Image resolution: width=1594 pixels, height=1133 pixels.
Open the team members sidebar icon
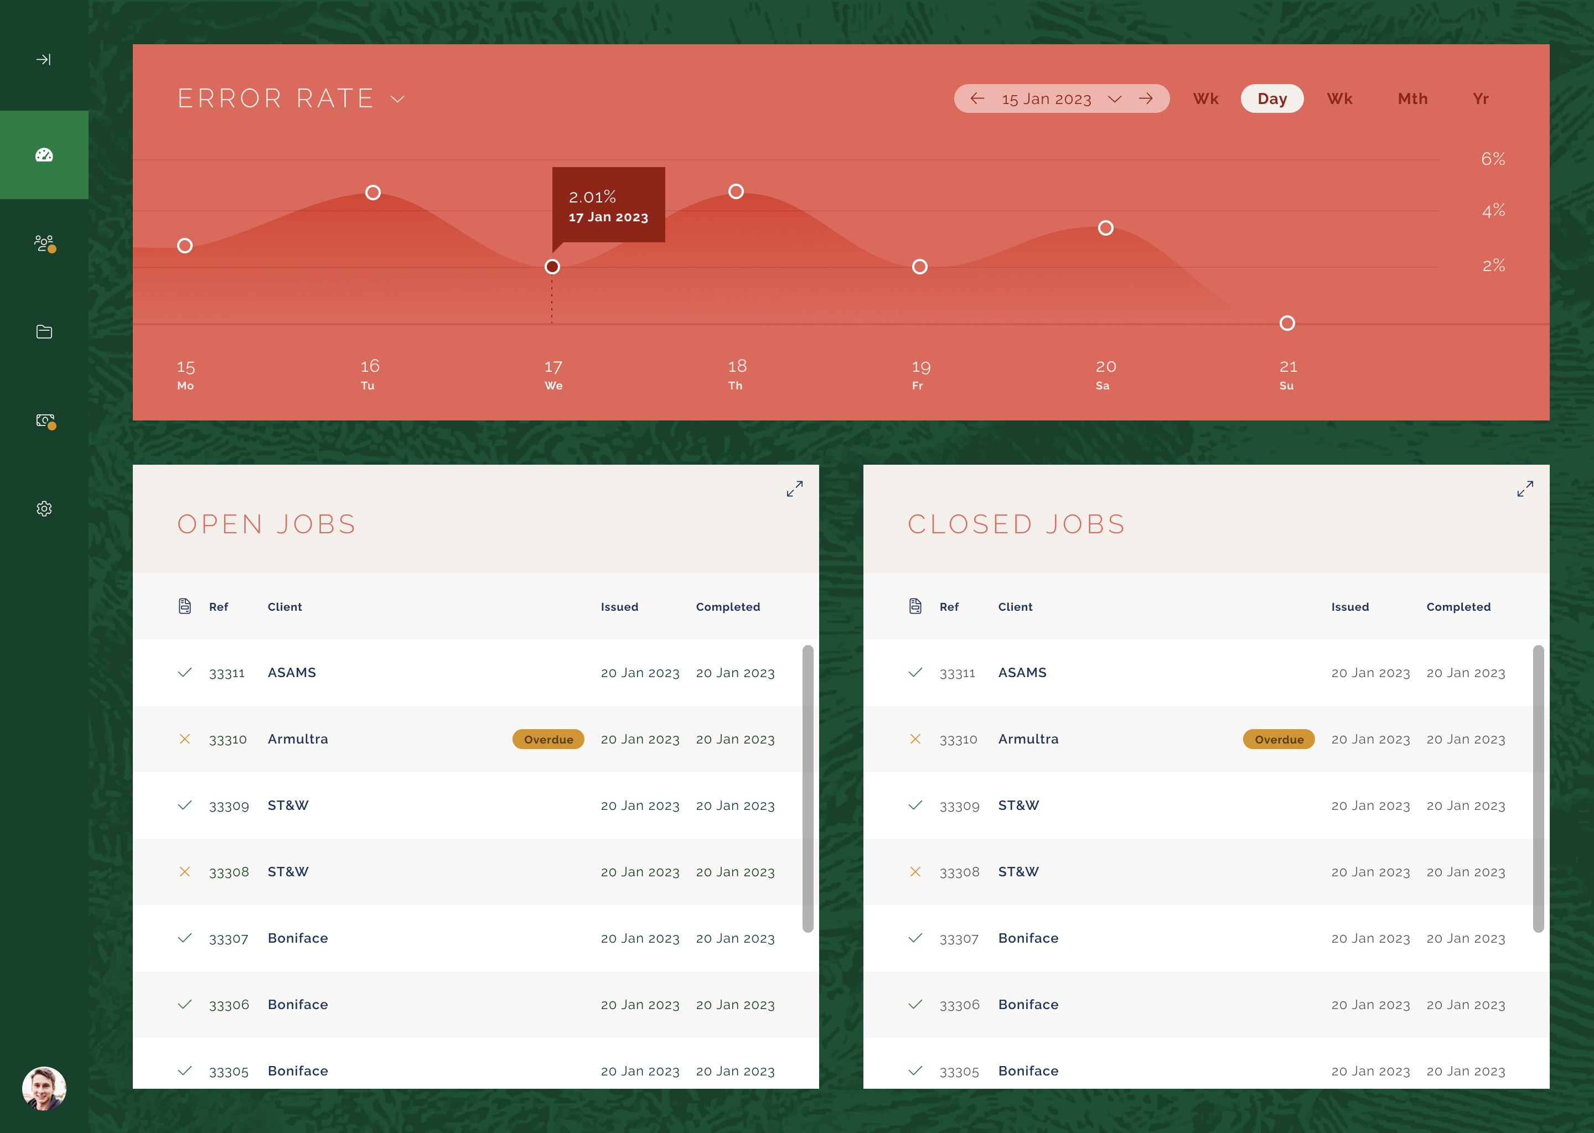pyautogui.click(x=44, y=243)
